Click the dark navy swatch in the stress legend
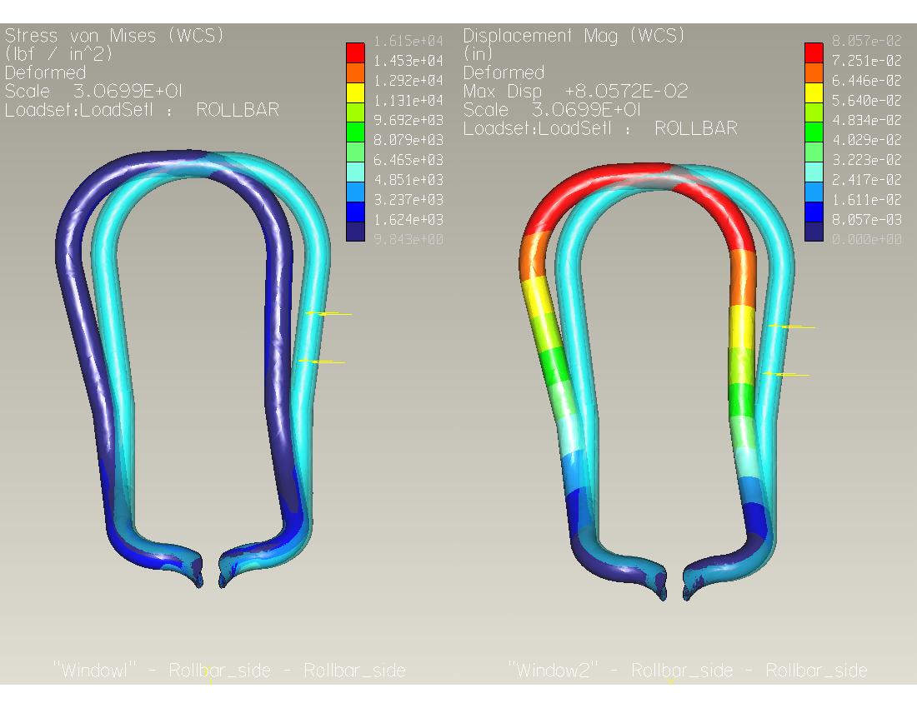Viewport: 917px width, 708px height. tap(355, 232)
